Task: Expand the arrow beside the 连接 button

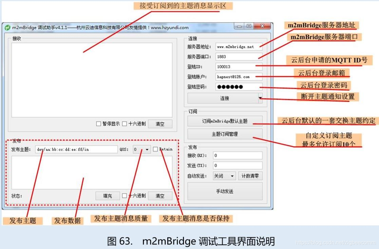Action: [260, 98]
